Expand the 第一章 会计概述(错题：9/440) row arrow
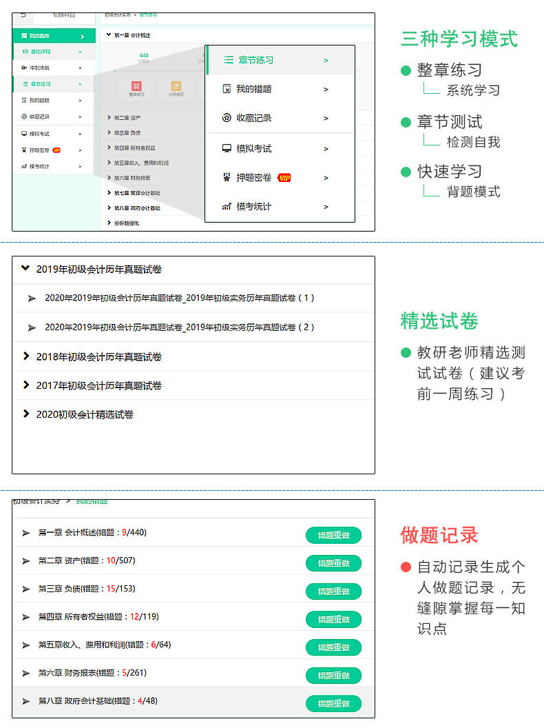 tap(26, 533)
